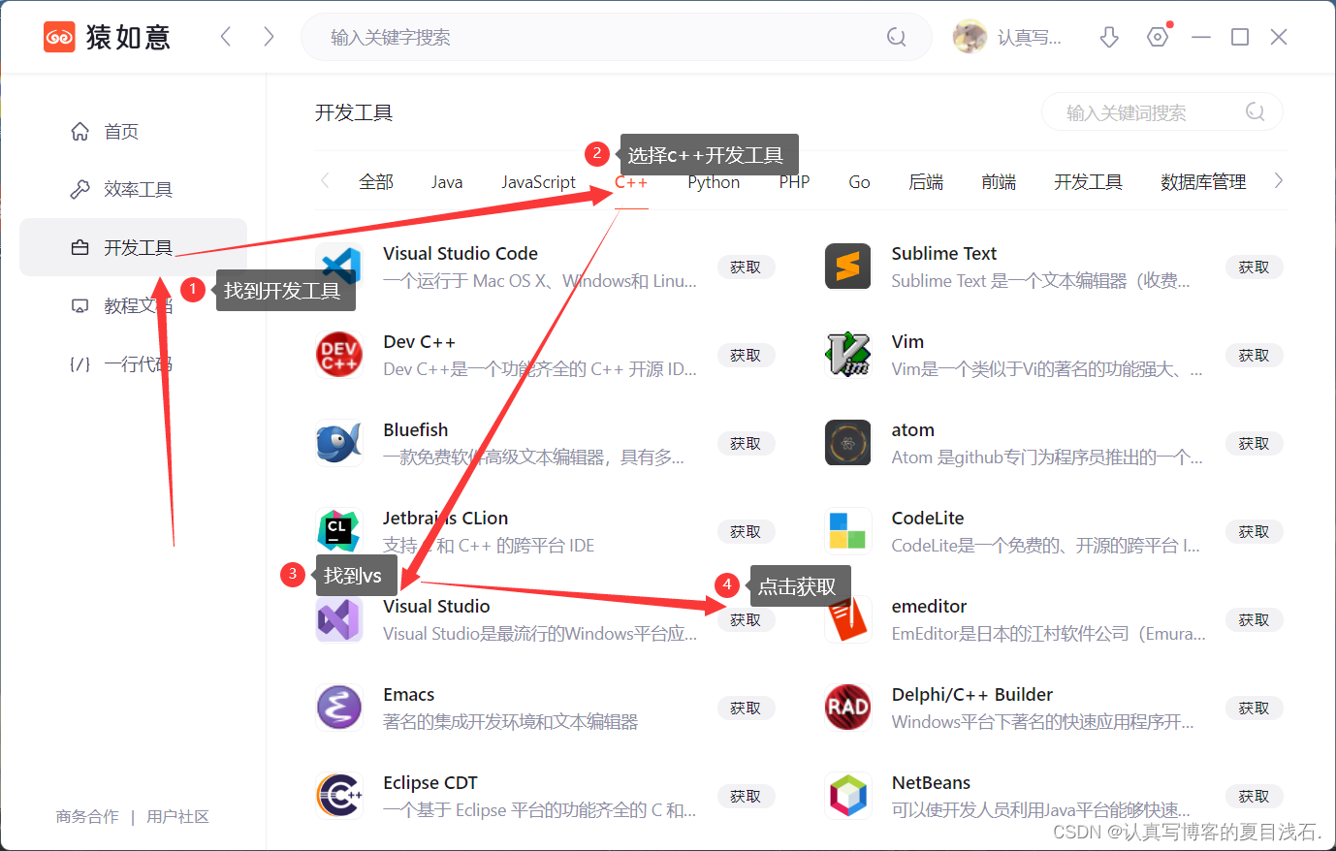Open the Visual Studio title text
Image resolution: width=1336 pixels, height=851 pixels.
point(436,606)
